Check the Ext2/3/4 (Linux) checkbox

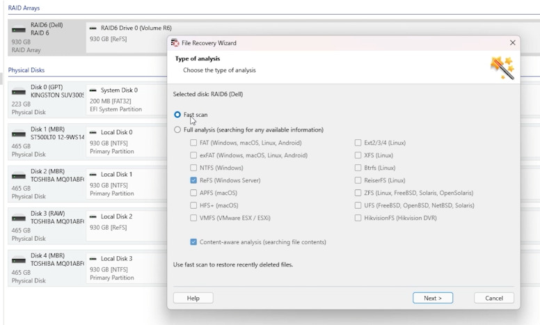pyautogui.click(x=358, y=143)
